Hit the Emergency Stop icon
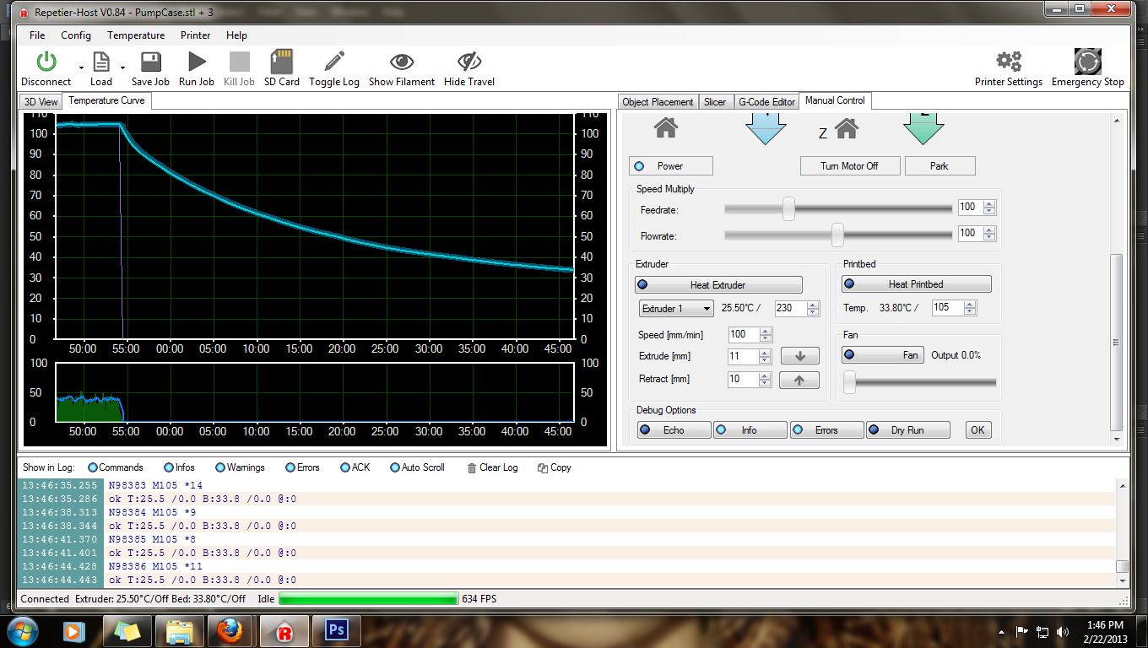The height and width of the screenshot is (648, 1148). pyautogui.click(x=1087, y=62)
